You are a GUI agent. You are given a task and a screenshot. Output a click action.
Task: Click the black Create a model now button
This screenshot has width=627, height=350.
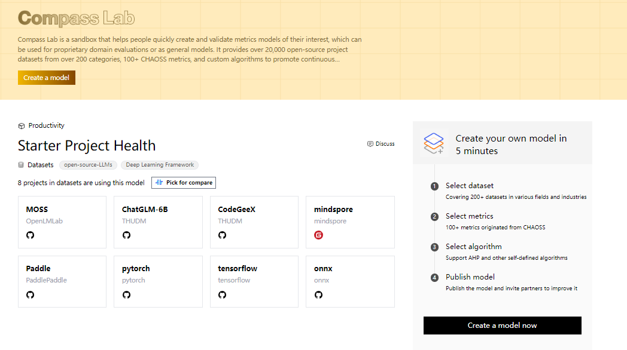tap(502, 326)
